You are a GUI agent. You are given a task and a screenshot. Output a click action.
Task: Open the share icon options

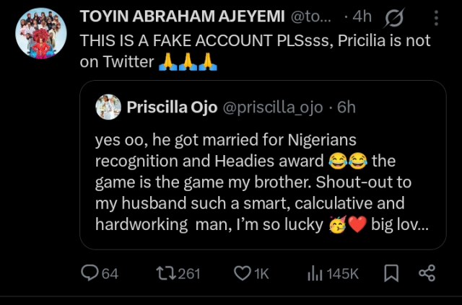[x=427, y=273]
